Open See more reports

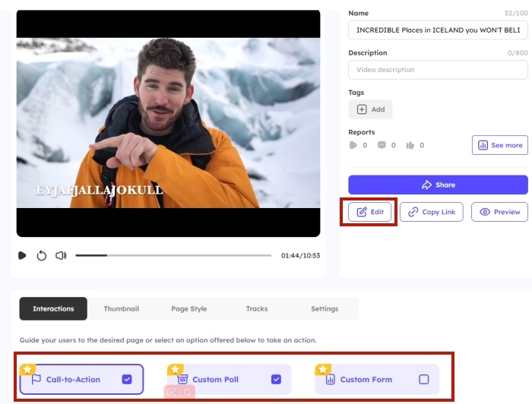point(499,145)
